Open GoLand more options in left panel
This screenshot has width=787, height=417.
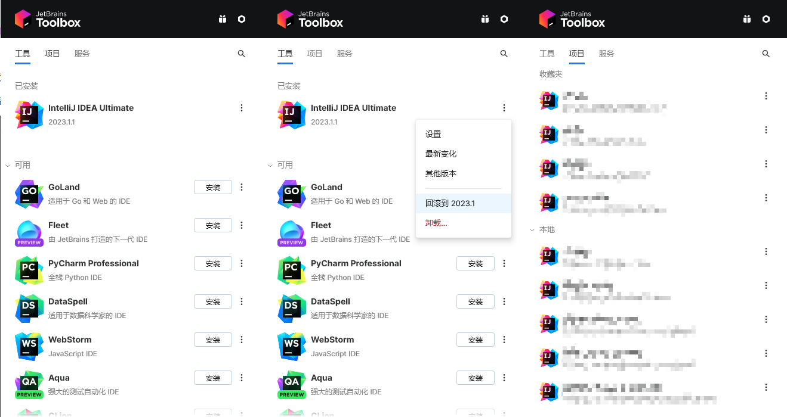242,187
